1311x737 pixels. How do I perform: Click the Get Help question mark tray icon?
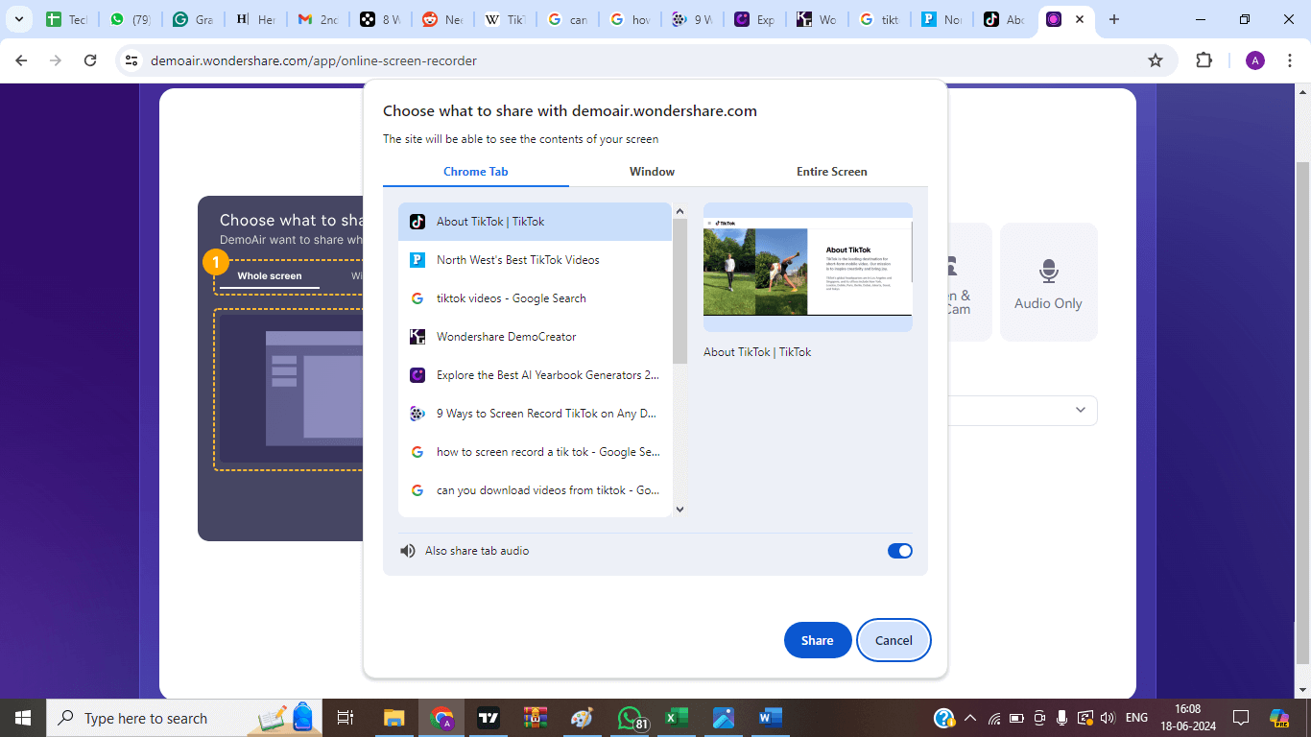[x=943, y=718]
